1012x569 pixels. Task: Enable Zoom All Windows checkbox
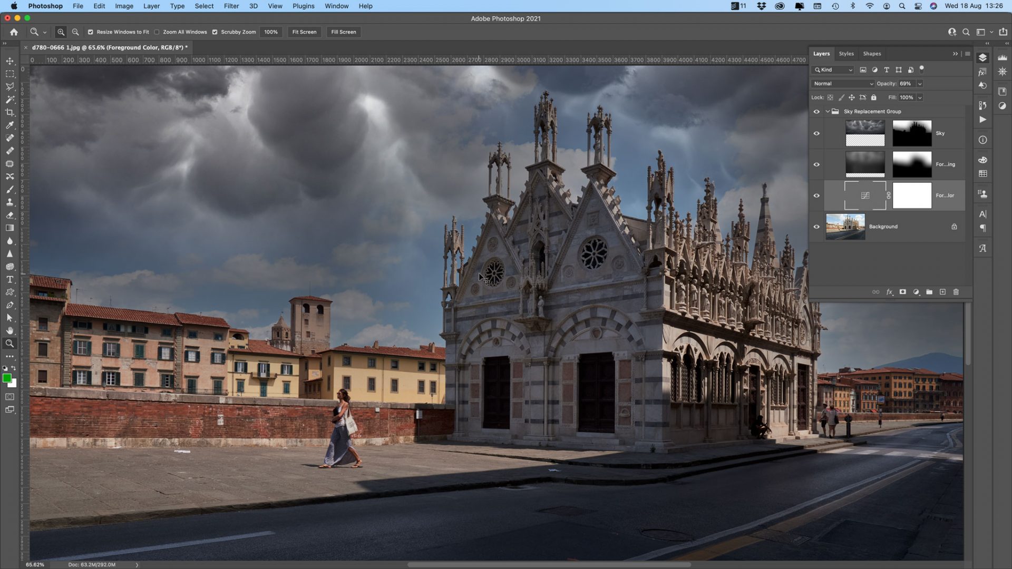tap(157, 32)
